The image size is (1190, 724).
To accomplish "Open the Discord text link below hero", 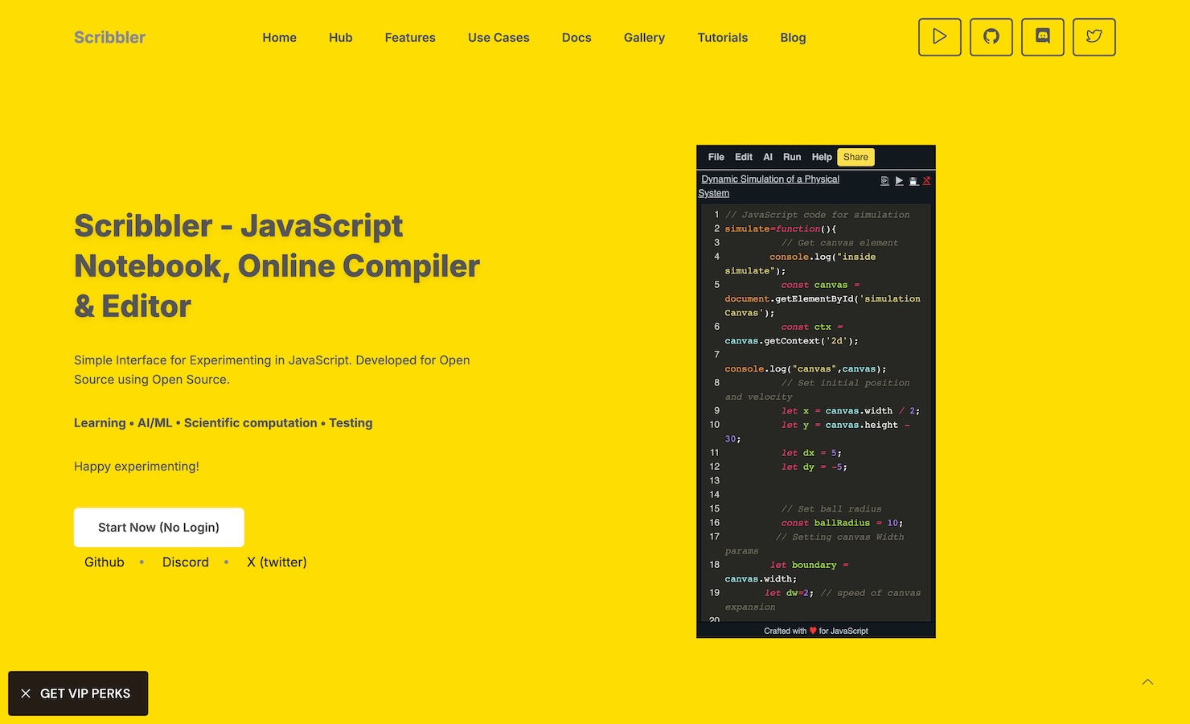I will 185,562.
